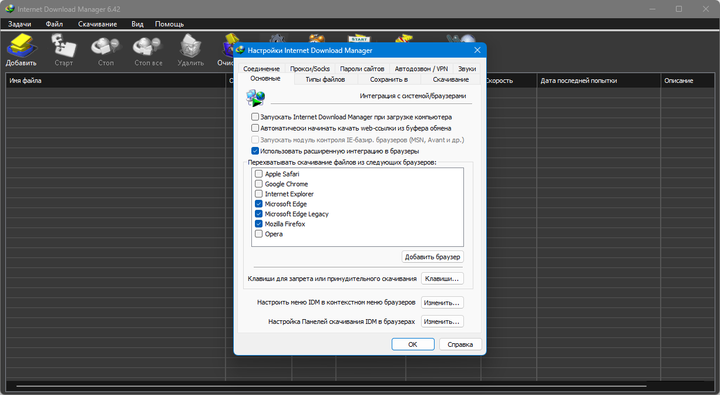This screenshot has height=395, width=720.
Task: Enable launching IDM at computer startup
Action: [x=255, y=117]
